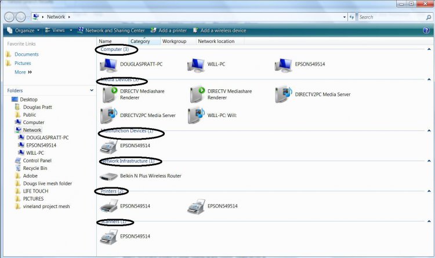
Task: Collapse the Network Infrastructure group arrow
Action: coord(429,161)
